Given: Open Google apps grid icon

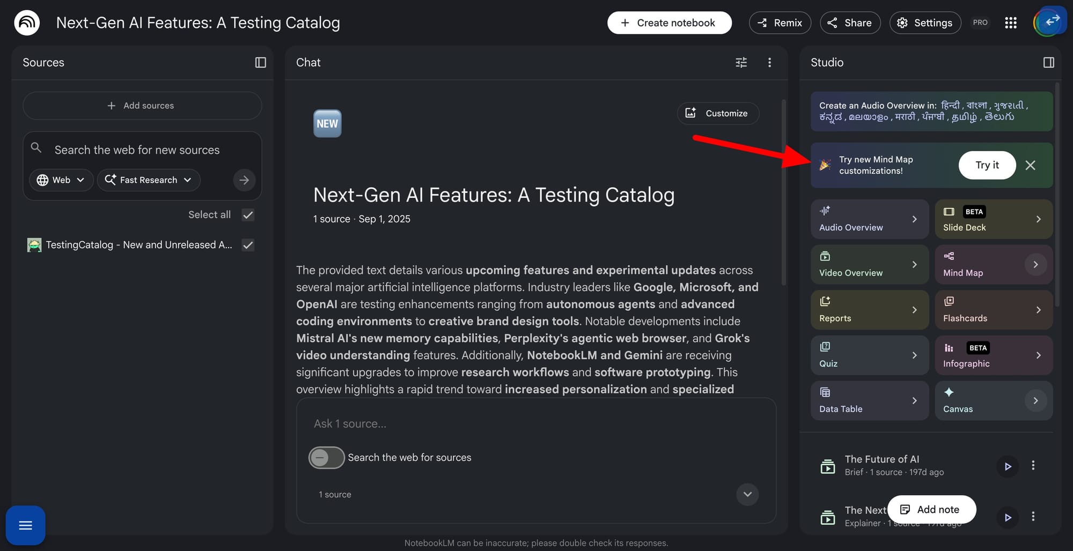Looking at the screenshot, I should coord(1011,23).
